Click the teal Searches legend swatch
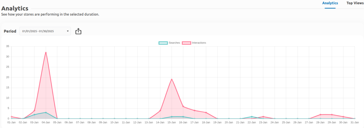Screen dimensions: 364x128 click(163, 43)
